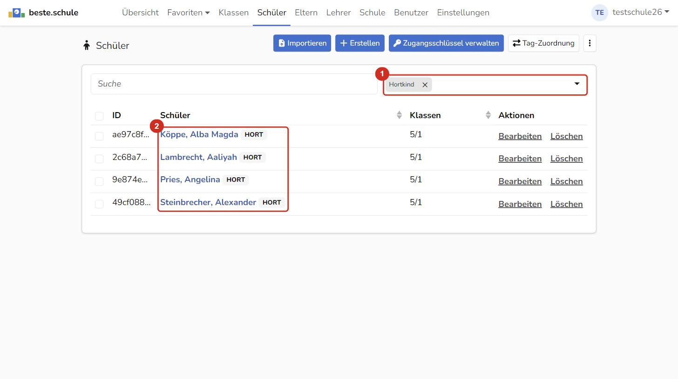Manage access keys via Zugangsschlüssel verwalten
The height and width of the screenshot is (379, 678).
point(446,43)
